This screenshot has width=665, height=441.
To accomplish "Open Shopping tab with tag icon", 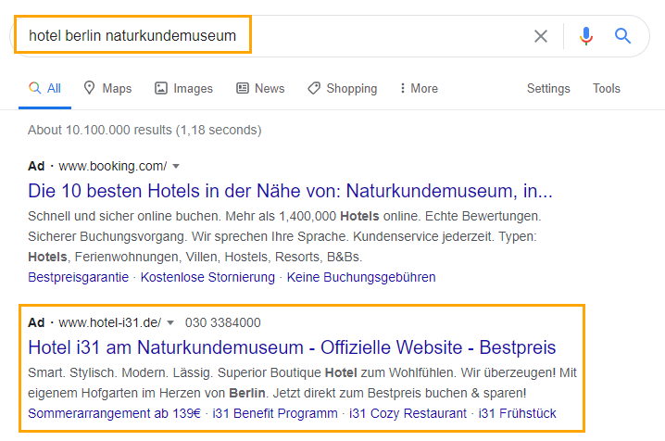I will pyautogui.click(x=343, y=88).
